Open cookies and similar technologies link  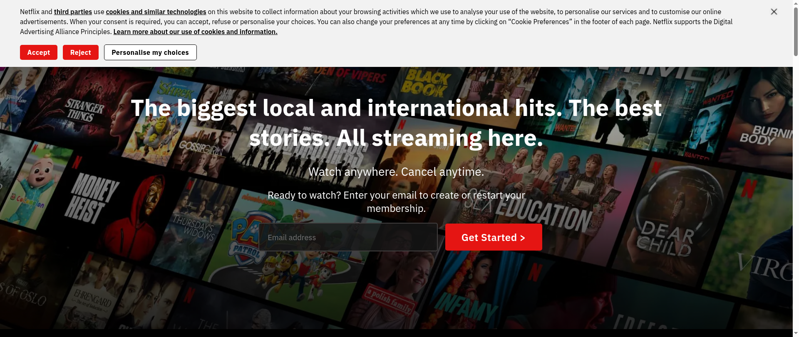[x=156, y=12]
